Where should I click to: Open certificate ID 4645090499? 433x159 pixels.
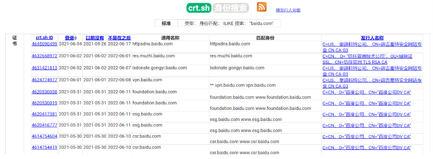[x=44, y=44]
